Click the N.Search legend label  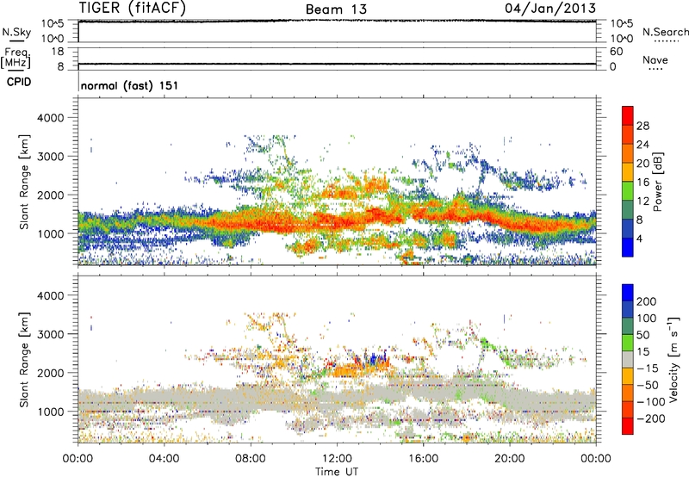click(x=666, y=32)
